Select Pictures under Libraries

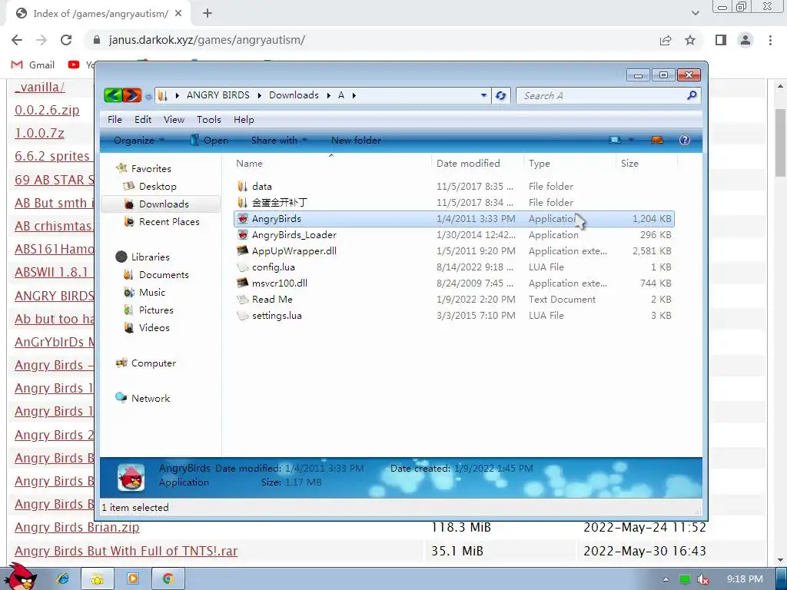click(156, 310)
